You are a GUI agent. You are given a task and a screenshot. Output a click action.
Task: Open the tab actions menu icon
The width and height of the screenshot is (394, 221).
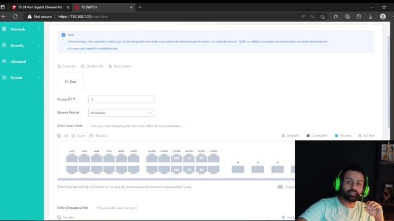[2, 7]
